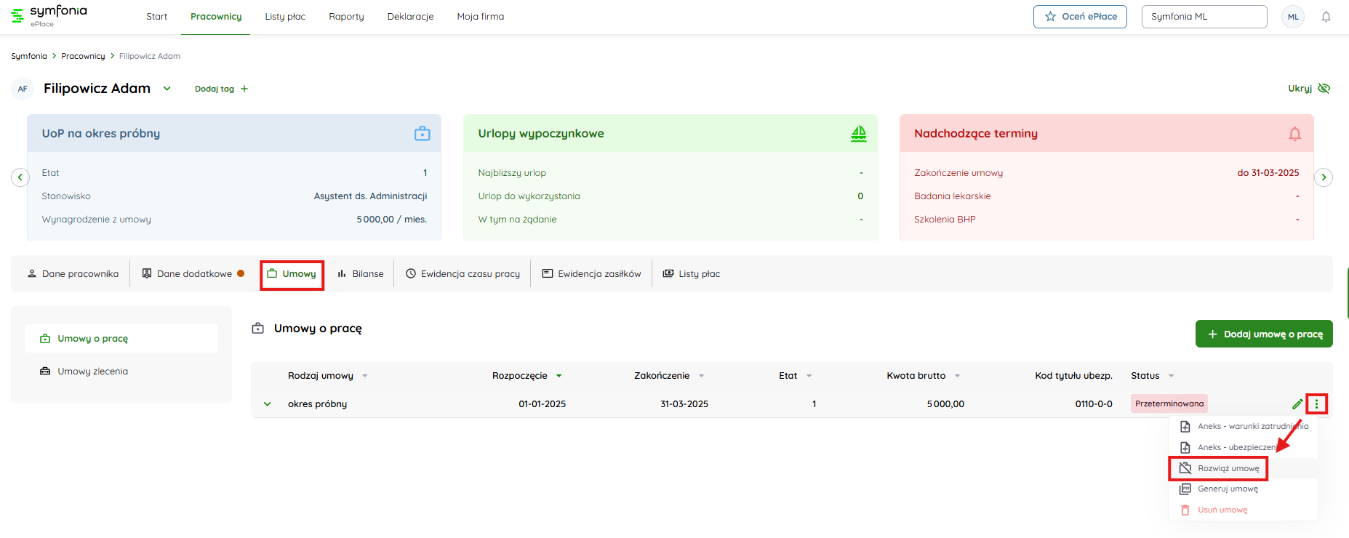Expand the okres próbny contract row
1349x538 pixels.
coord(268,404)
